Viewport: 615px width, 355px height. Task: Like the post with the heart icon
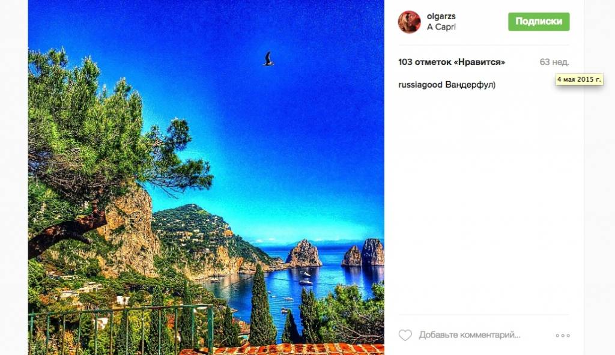405,335
